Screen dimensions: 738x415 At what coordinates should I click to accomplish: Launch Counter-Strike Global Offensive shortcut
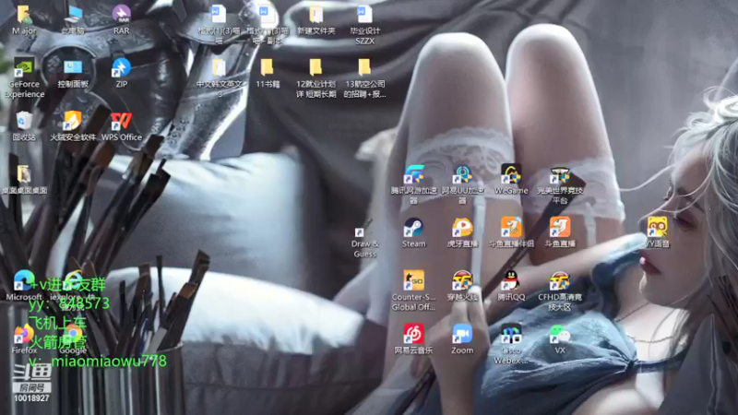413,290
